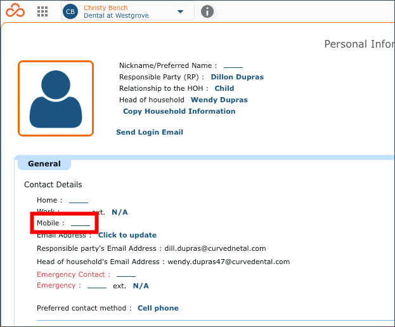Click the Contact Details heading
The image size is (395, 327).
click(x=53, y=185)
